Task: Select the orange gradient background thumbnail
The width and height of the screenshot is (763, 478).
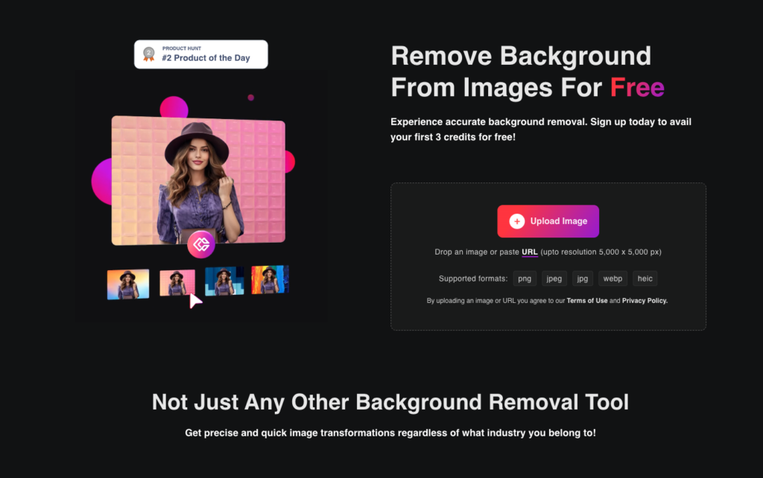Action: pos(127,284)
